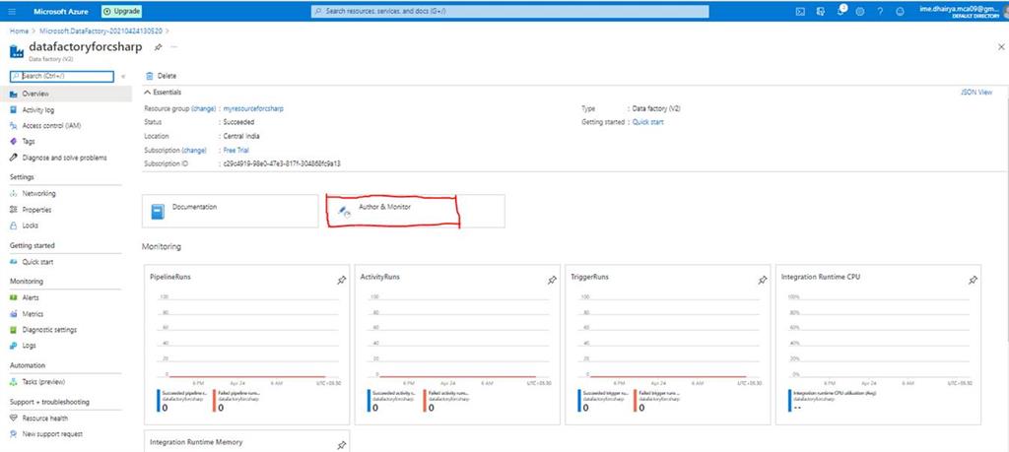
Task: Collapse the left menu chevron
Action: tap(123, 77)
